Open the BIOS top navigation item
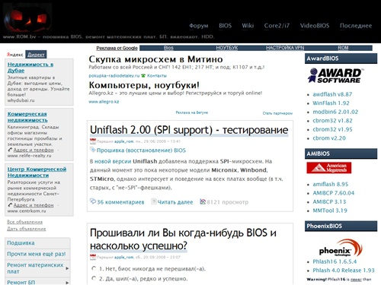This screenshot has height=285, width=381. click(x=226, y=26)
